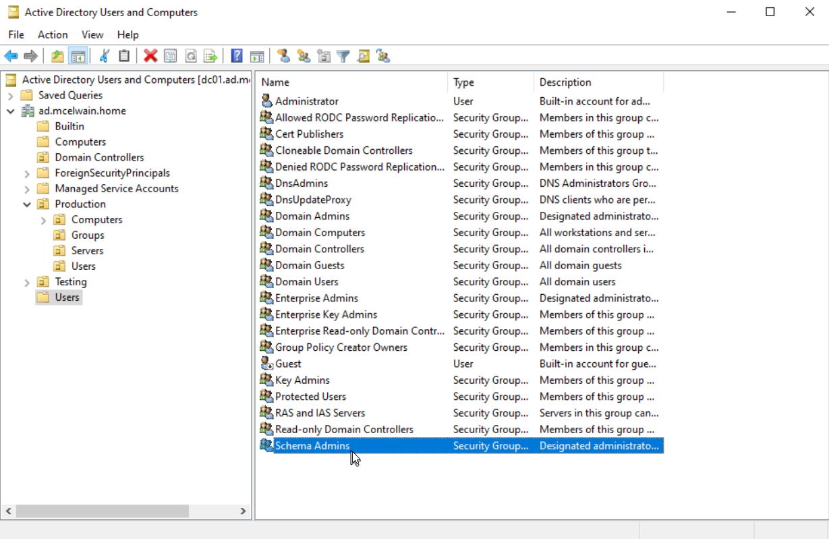Collapse the Production tree node
The height and width of the screenshot is (539, 829).
27,204
